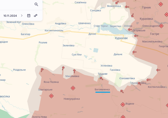
Task: Click the Новоукраїнка label
Action: pos(72,99)
